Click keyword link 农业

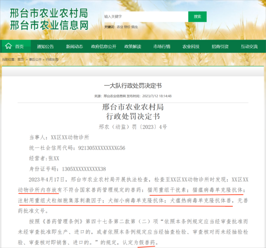120,27
